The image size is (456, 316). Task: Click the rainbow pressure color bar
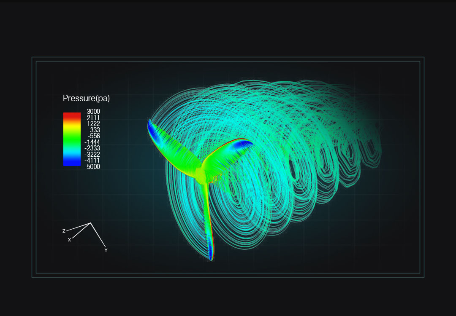(x=72, y=139)
